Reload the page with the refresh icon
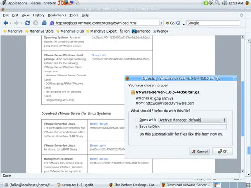This screenshot has width=251, height=188. tap(27, 23)
